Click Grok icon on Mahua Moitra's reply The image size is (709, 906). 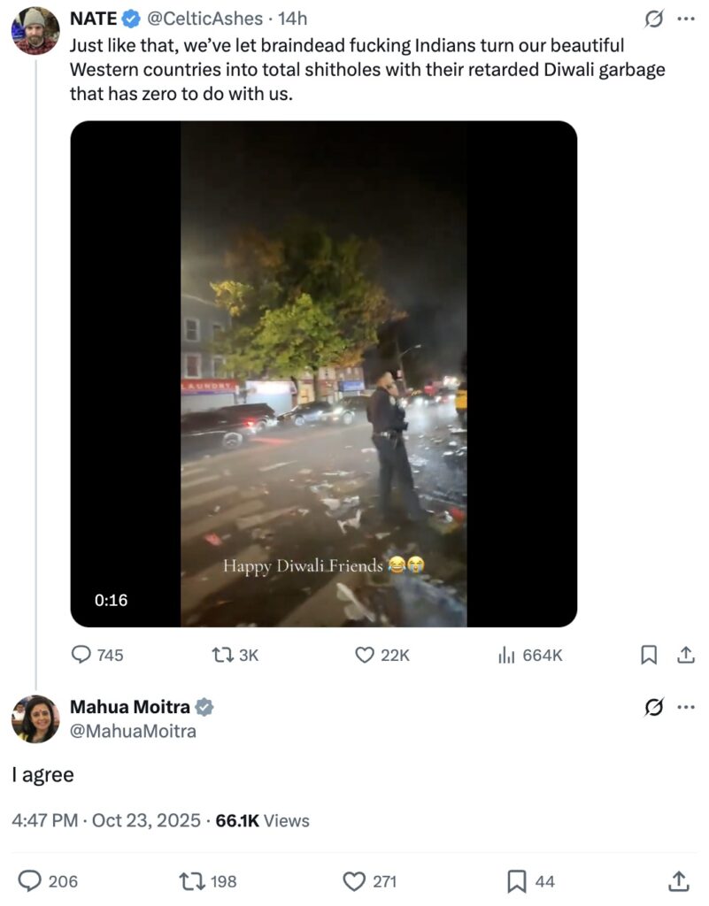coord(653,707)
